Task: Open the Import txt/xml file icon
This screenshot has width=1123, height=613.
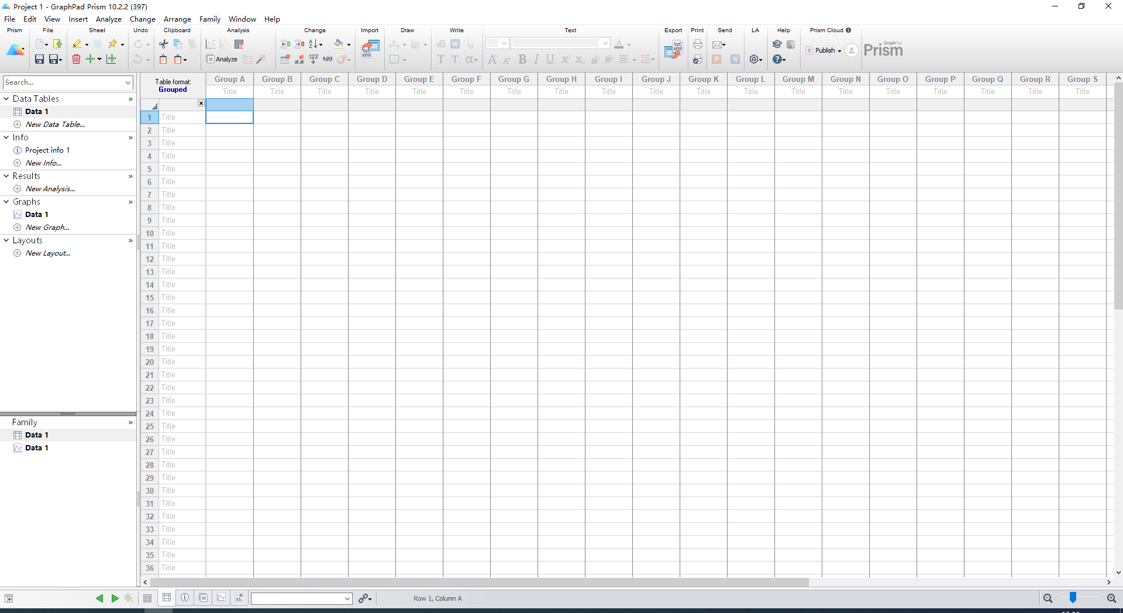Action: [x=370, y=49]
